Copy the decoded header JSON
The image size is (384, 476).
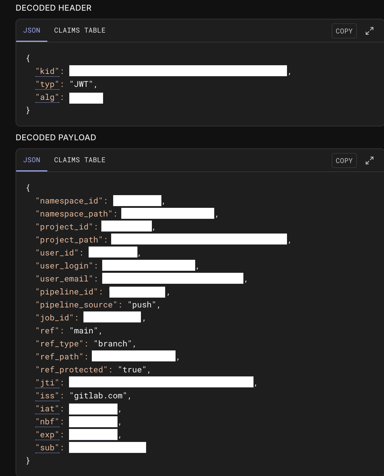344,31
